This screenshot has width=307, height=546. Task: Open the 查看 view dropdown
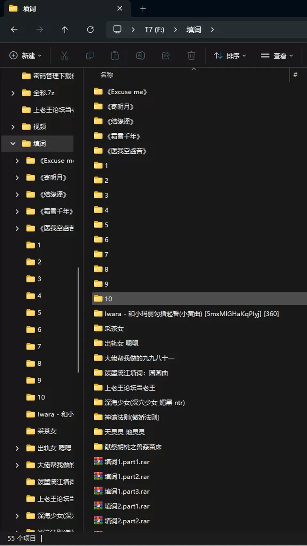coord(277,56)
